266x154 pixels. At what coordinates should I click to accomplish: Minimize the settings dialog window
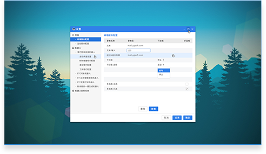pyautogui.click(x=184, y=29)
